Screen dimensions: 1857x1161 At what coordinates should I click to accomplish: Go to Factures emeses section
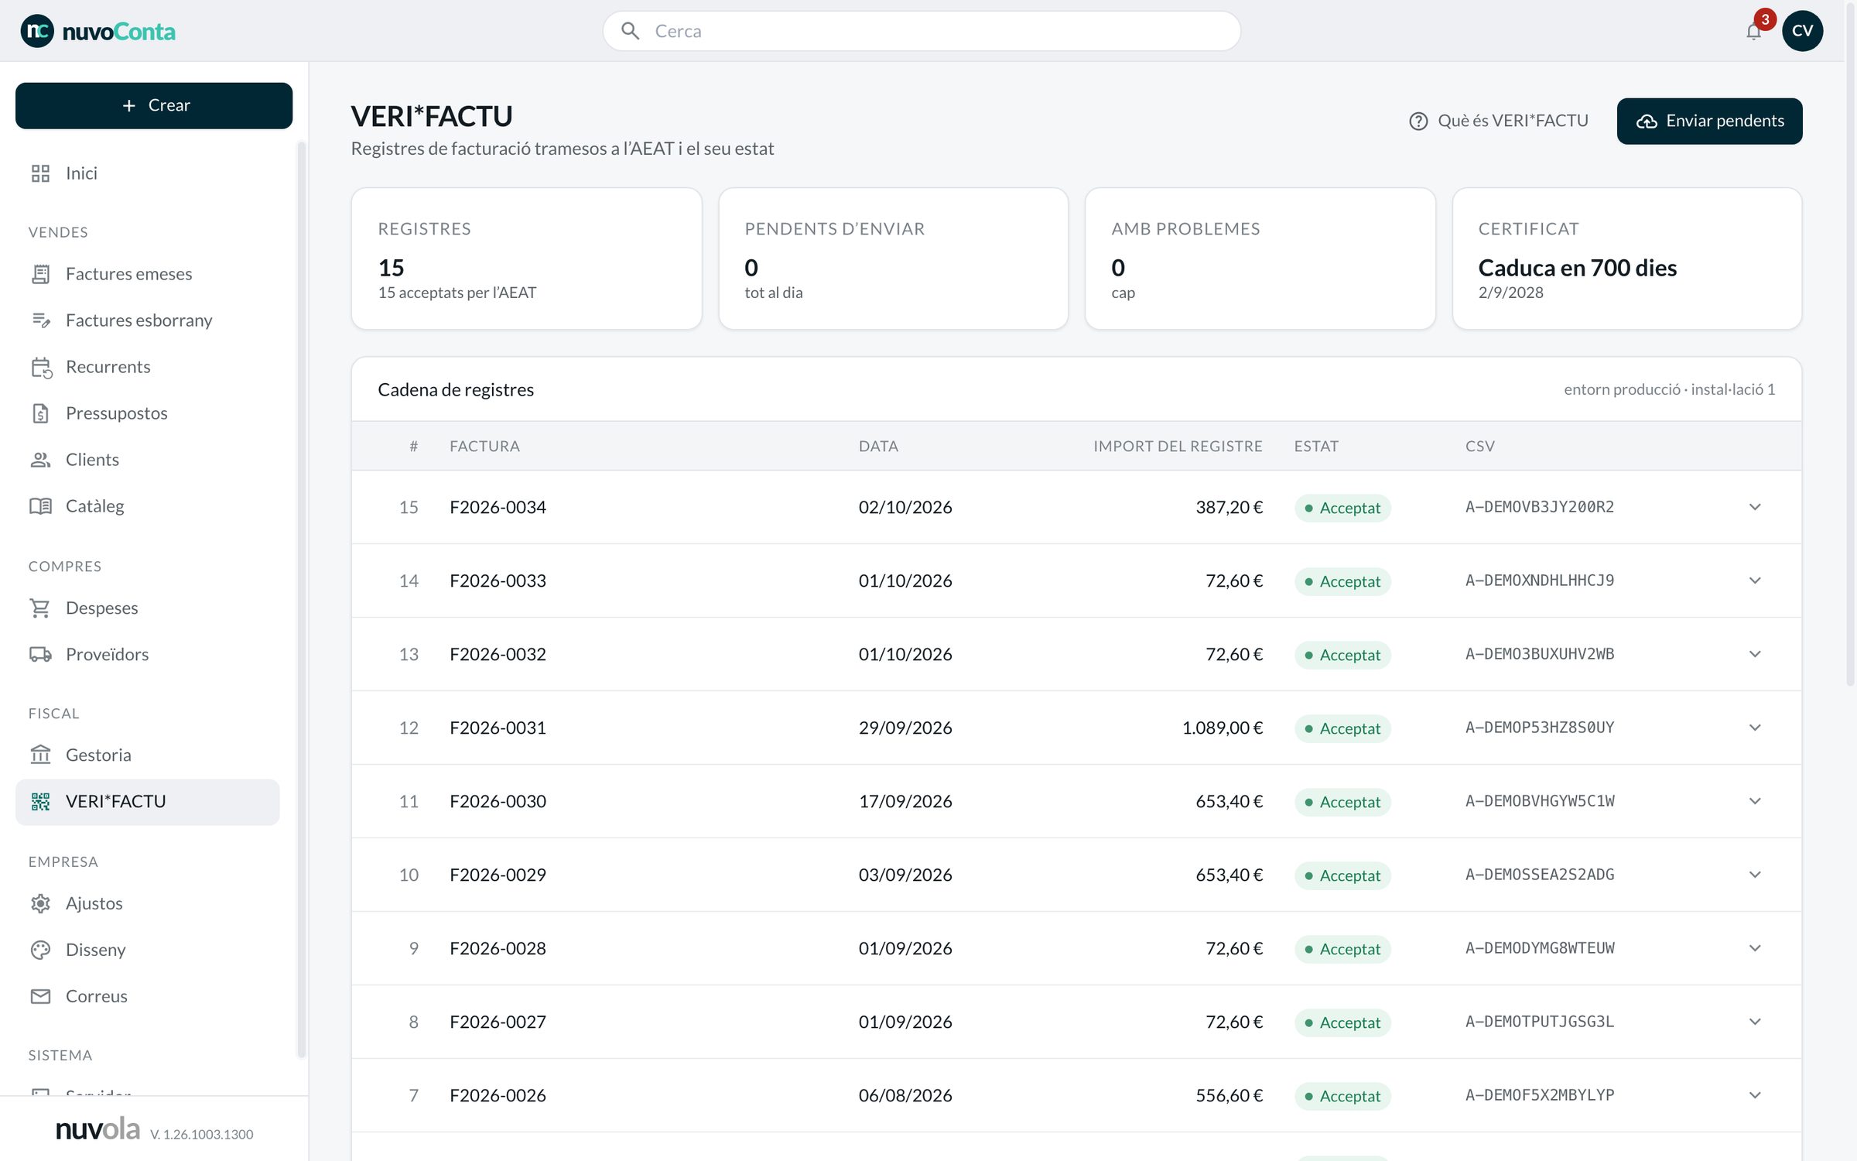(x=147, y=274)
